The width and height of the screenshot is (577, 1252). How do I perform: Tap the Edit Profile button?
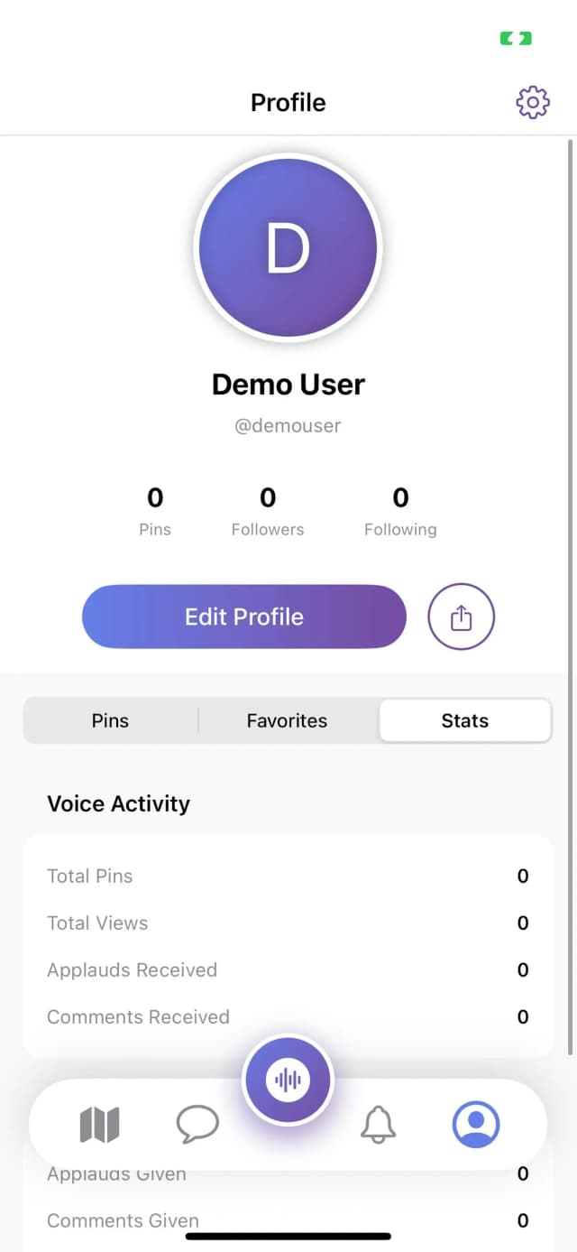click(243, 617)
